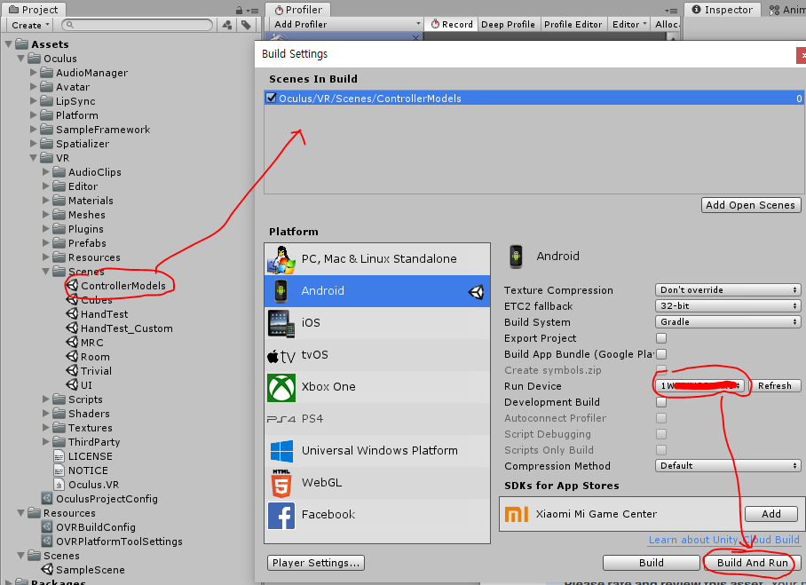The width and height of the screenshot is (806, 585).
Task: Open the Create dropdown in Project panel
Action: (x=30, y=25)
